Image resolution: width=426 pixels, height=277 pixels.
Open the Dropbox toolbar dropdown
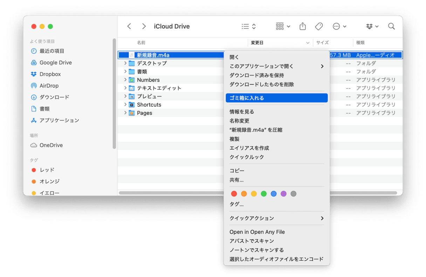point(372,26)
